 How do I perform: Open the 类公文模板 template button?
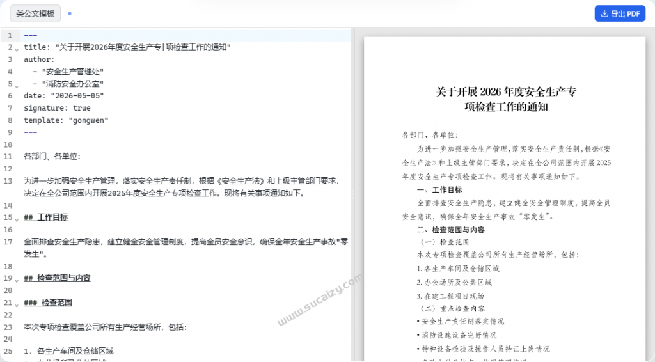[36, 14]
